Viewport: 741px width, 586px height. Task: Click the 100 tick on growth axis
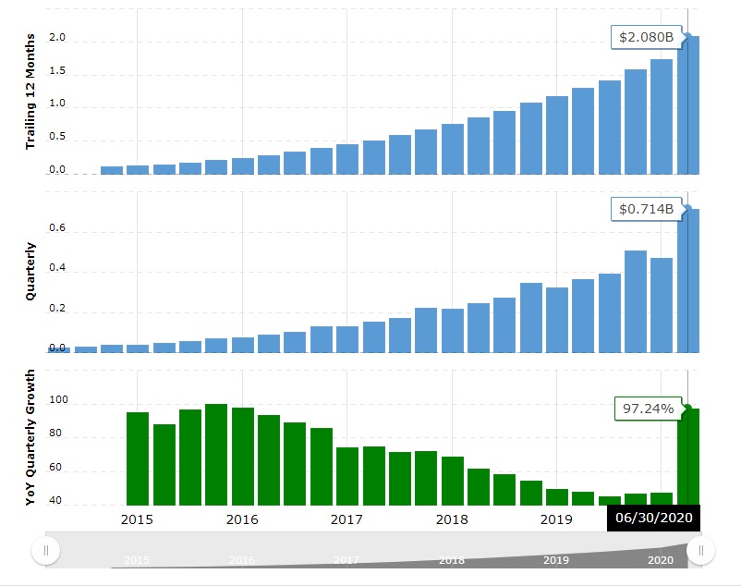(58, 400)
